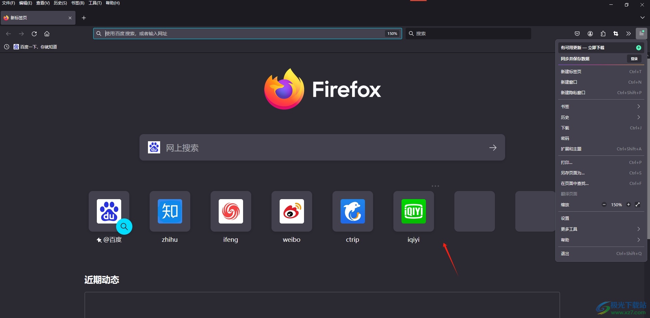Click the full screen arrows icon
This screenshot has width=650, height=318.
[638, 205]
